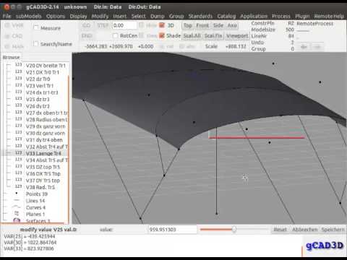Enable the Measure checkbox
Viewport: 347px width, 260px height.
(36, 27)
